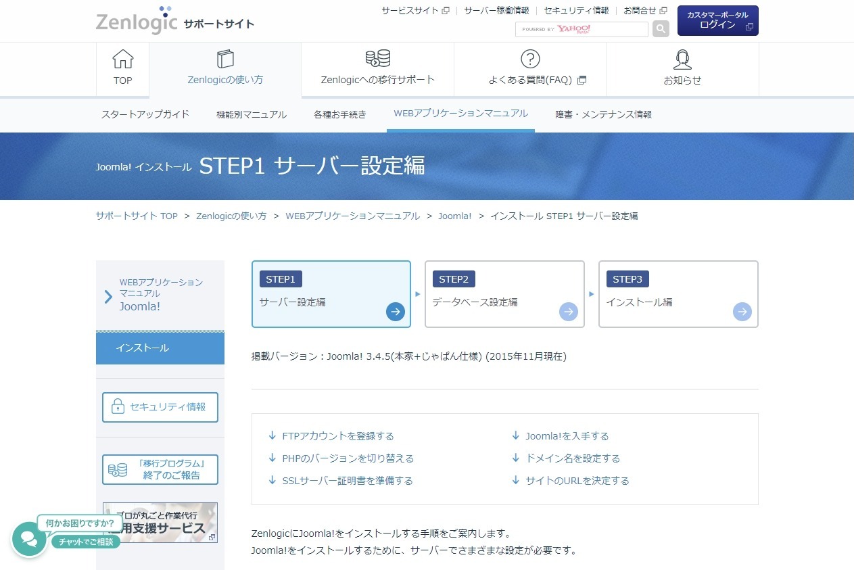Click the coins icon in 移行プログラム banner

click(x=118, y=469)
